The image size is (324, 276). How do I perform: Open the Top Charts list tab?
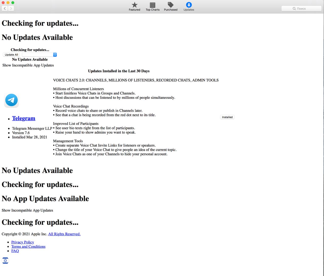152,7
